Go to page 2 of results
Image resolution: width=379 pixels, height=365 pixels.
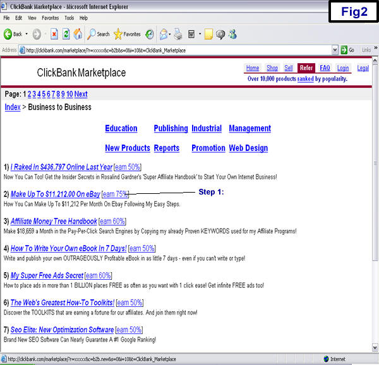pos(30,94)
